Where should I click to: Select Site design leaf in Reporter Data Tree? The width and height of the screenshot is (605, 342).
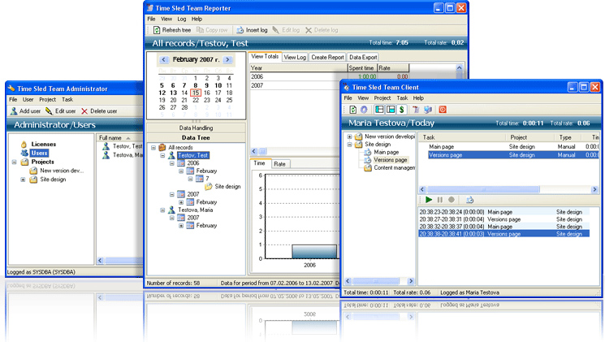pos(227,187)
